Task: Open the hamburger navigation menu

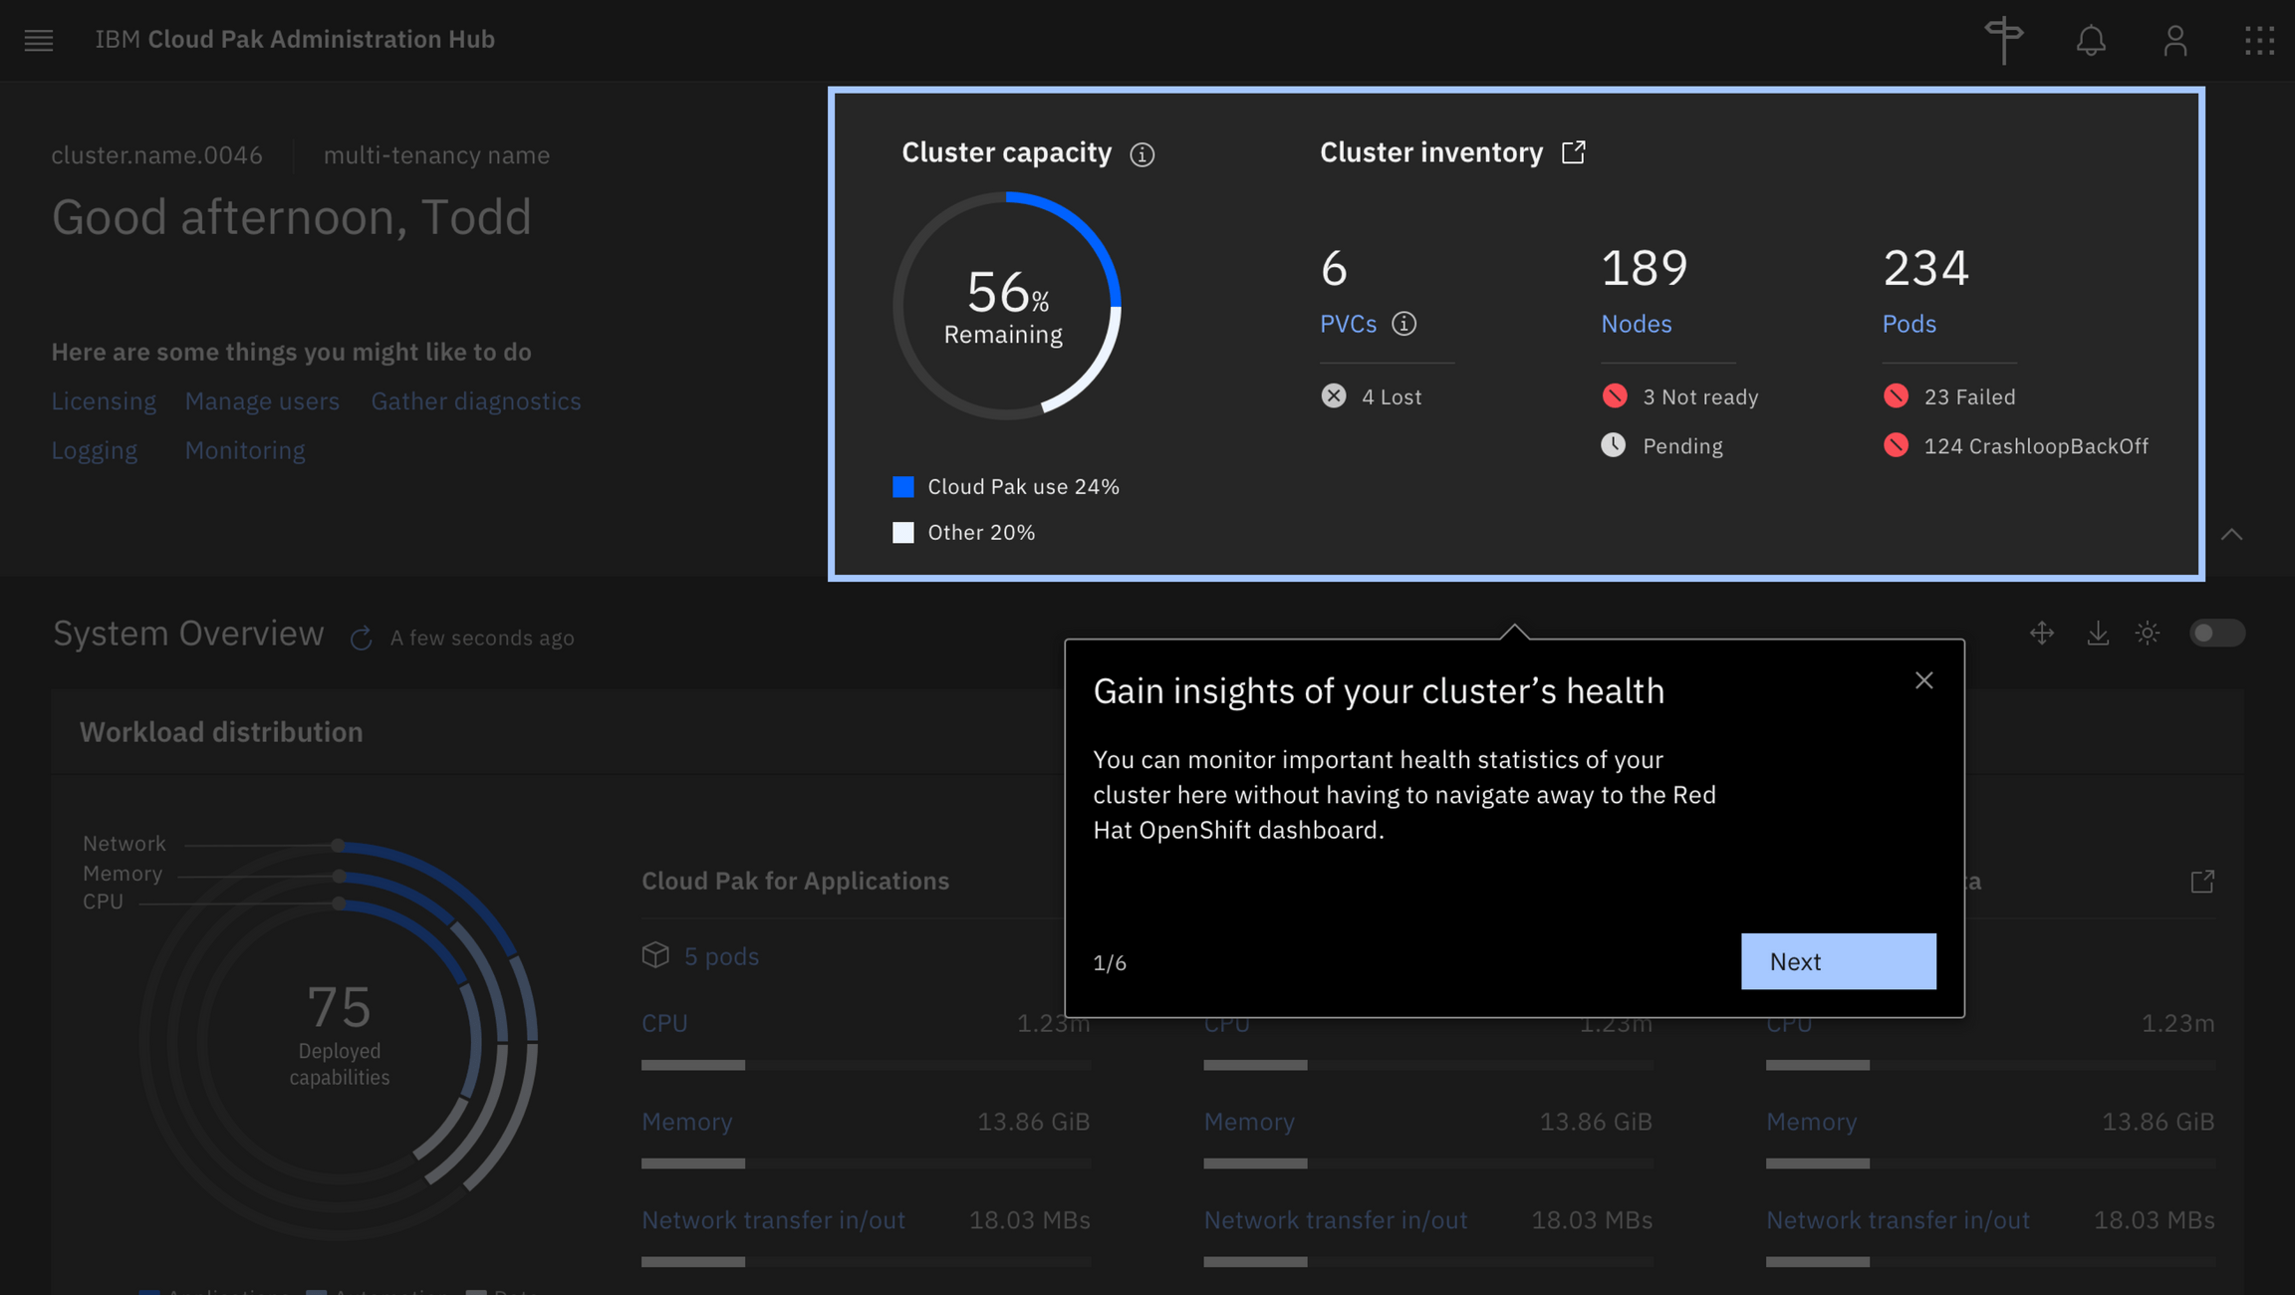Action: [x=39, y=40]
